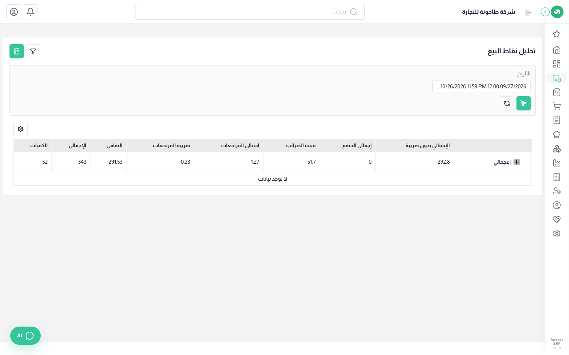The image size is (569, 355).
Task: Open the date range field
Action: click(x=481, y=86)
